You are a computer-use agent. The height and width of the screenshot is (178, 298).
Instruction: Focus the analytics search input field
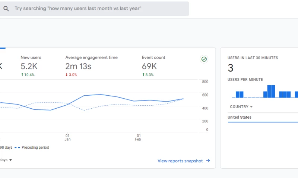[x=97, y=9]
